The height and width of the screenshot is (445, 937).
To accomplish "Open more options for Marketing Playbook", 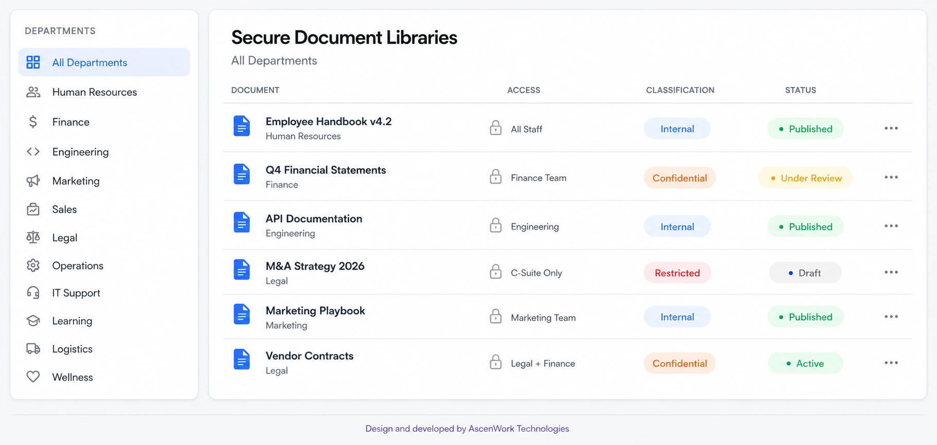I will click(891, 316).
